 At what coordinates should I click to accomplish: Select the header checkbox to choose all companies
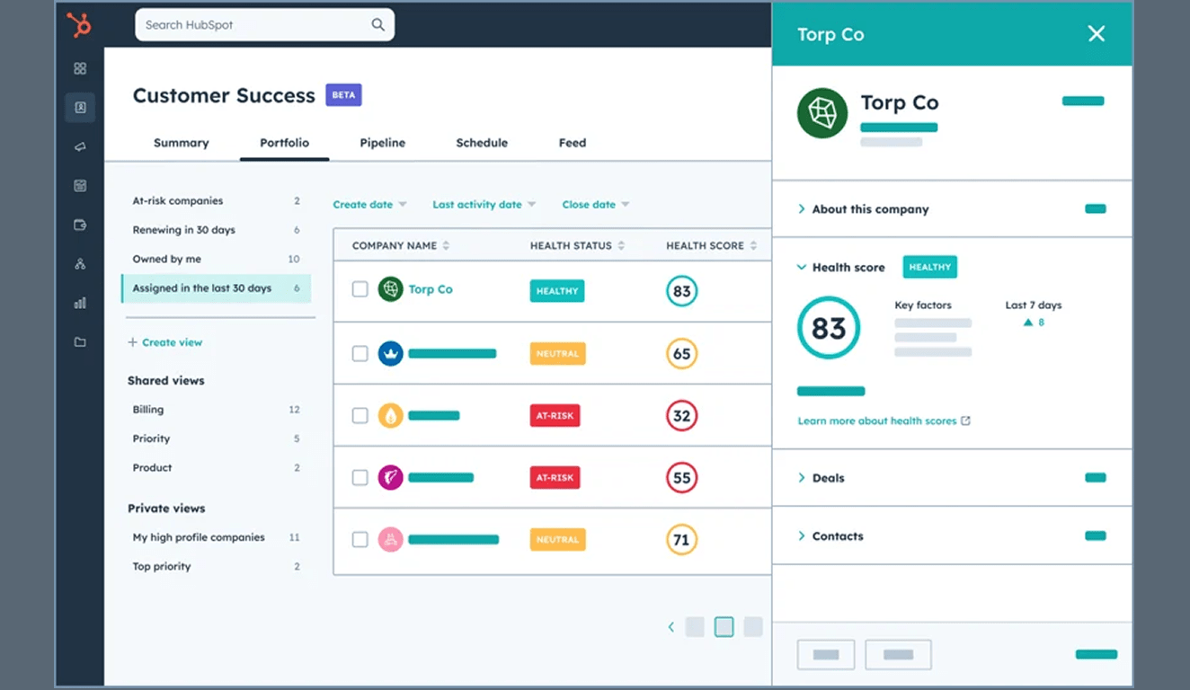pyautogui.click(x=360, y=244)
